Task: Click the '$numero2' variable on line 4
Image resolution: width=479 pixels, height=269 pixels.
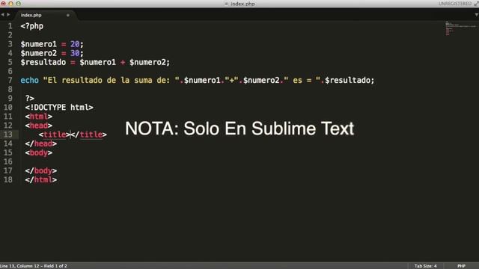Action: (38, 53)
